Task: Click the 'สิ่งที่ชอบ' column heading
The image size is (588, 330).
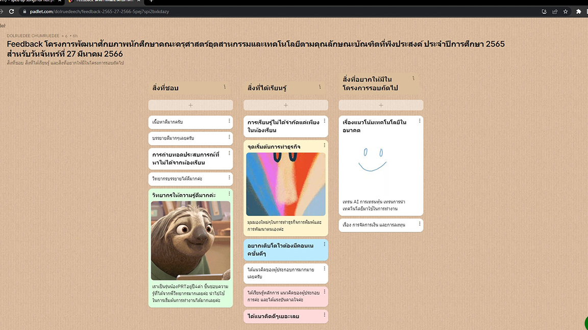Action: pyautogui.click(x=165, y=88)
